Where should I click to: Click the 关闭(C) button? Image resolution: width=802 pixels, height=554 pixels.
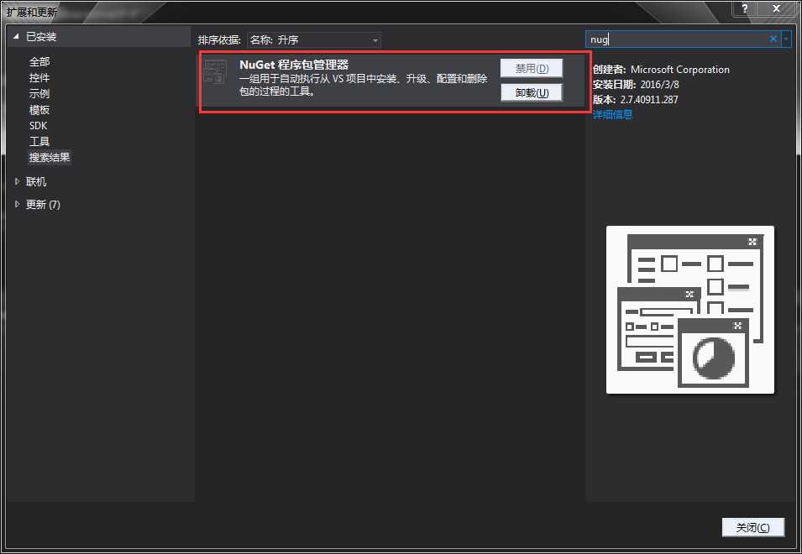point(753,527)
